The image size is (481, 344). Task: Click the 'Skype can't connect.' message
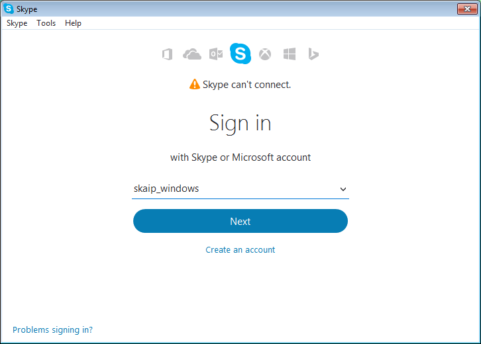click(246, 85)
